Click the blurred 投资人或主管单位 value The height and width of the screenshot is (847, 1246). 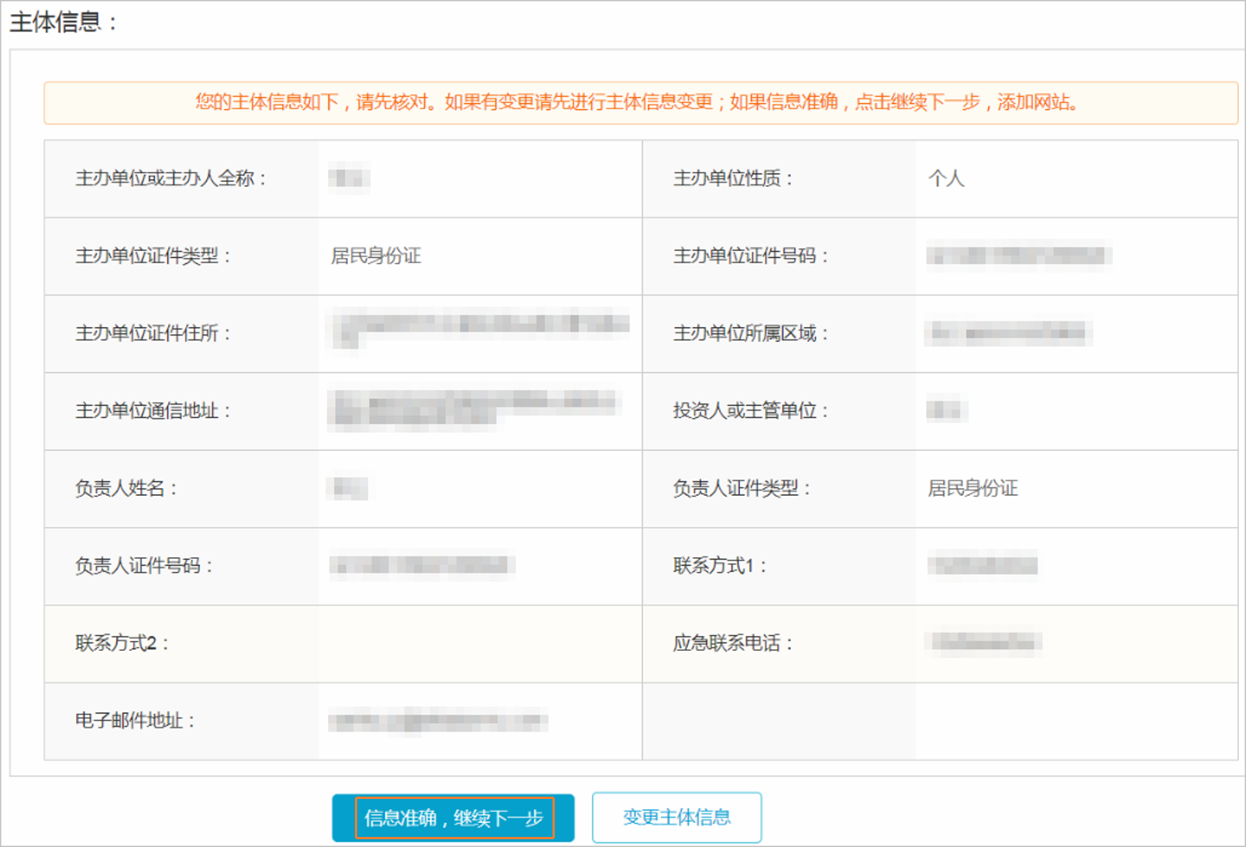tap(947, 410)
